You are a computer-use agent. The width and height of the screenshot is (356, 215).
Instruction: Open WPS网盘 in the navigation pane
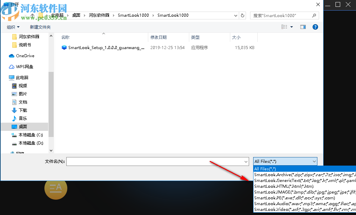coord(25,66)
